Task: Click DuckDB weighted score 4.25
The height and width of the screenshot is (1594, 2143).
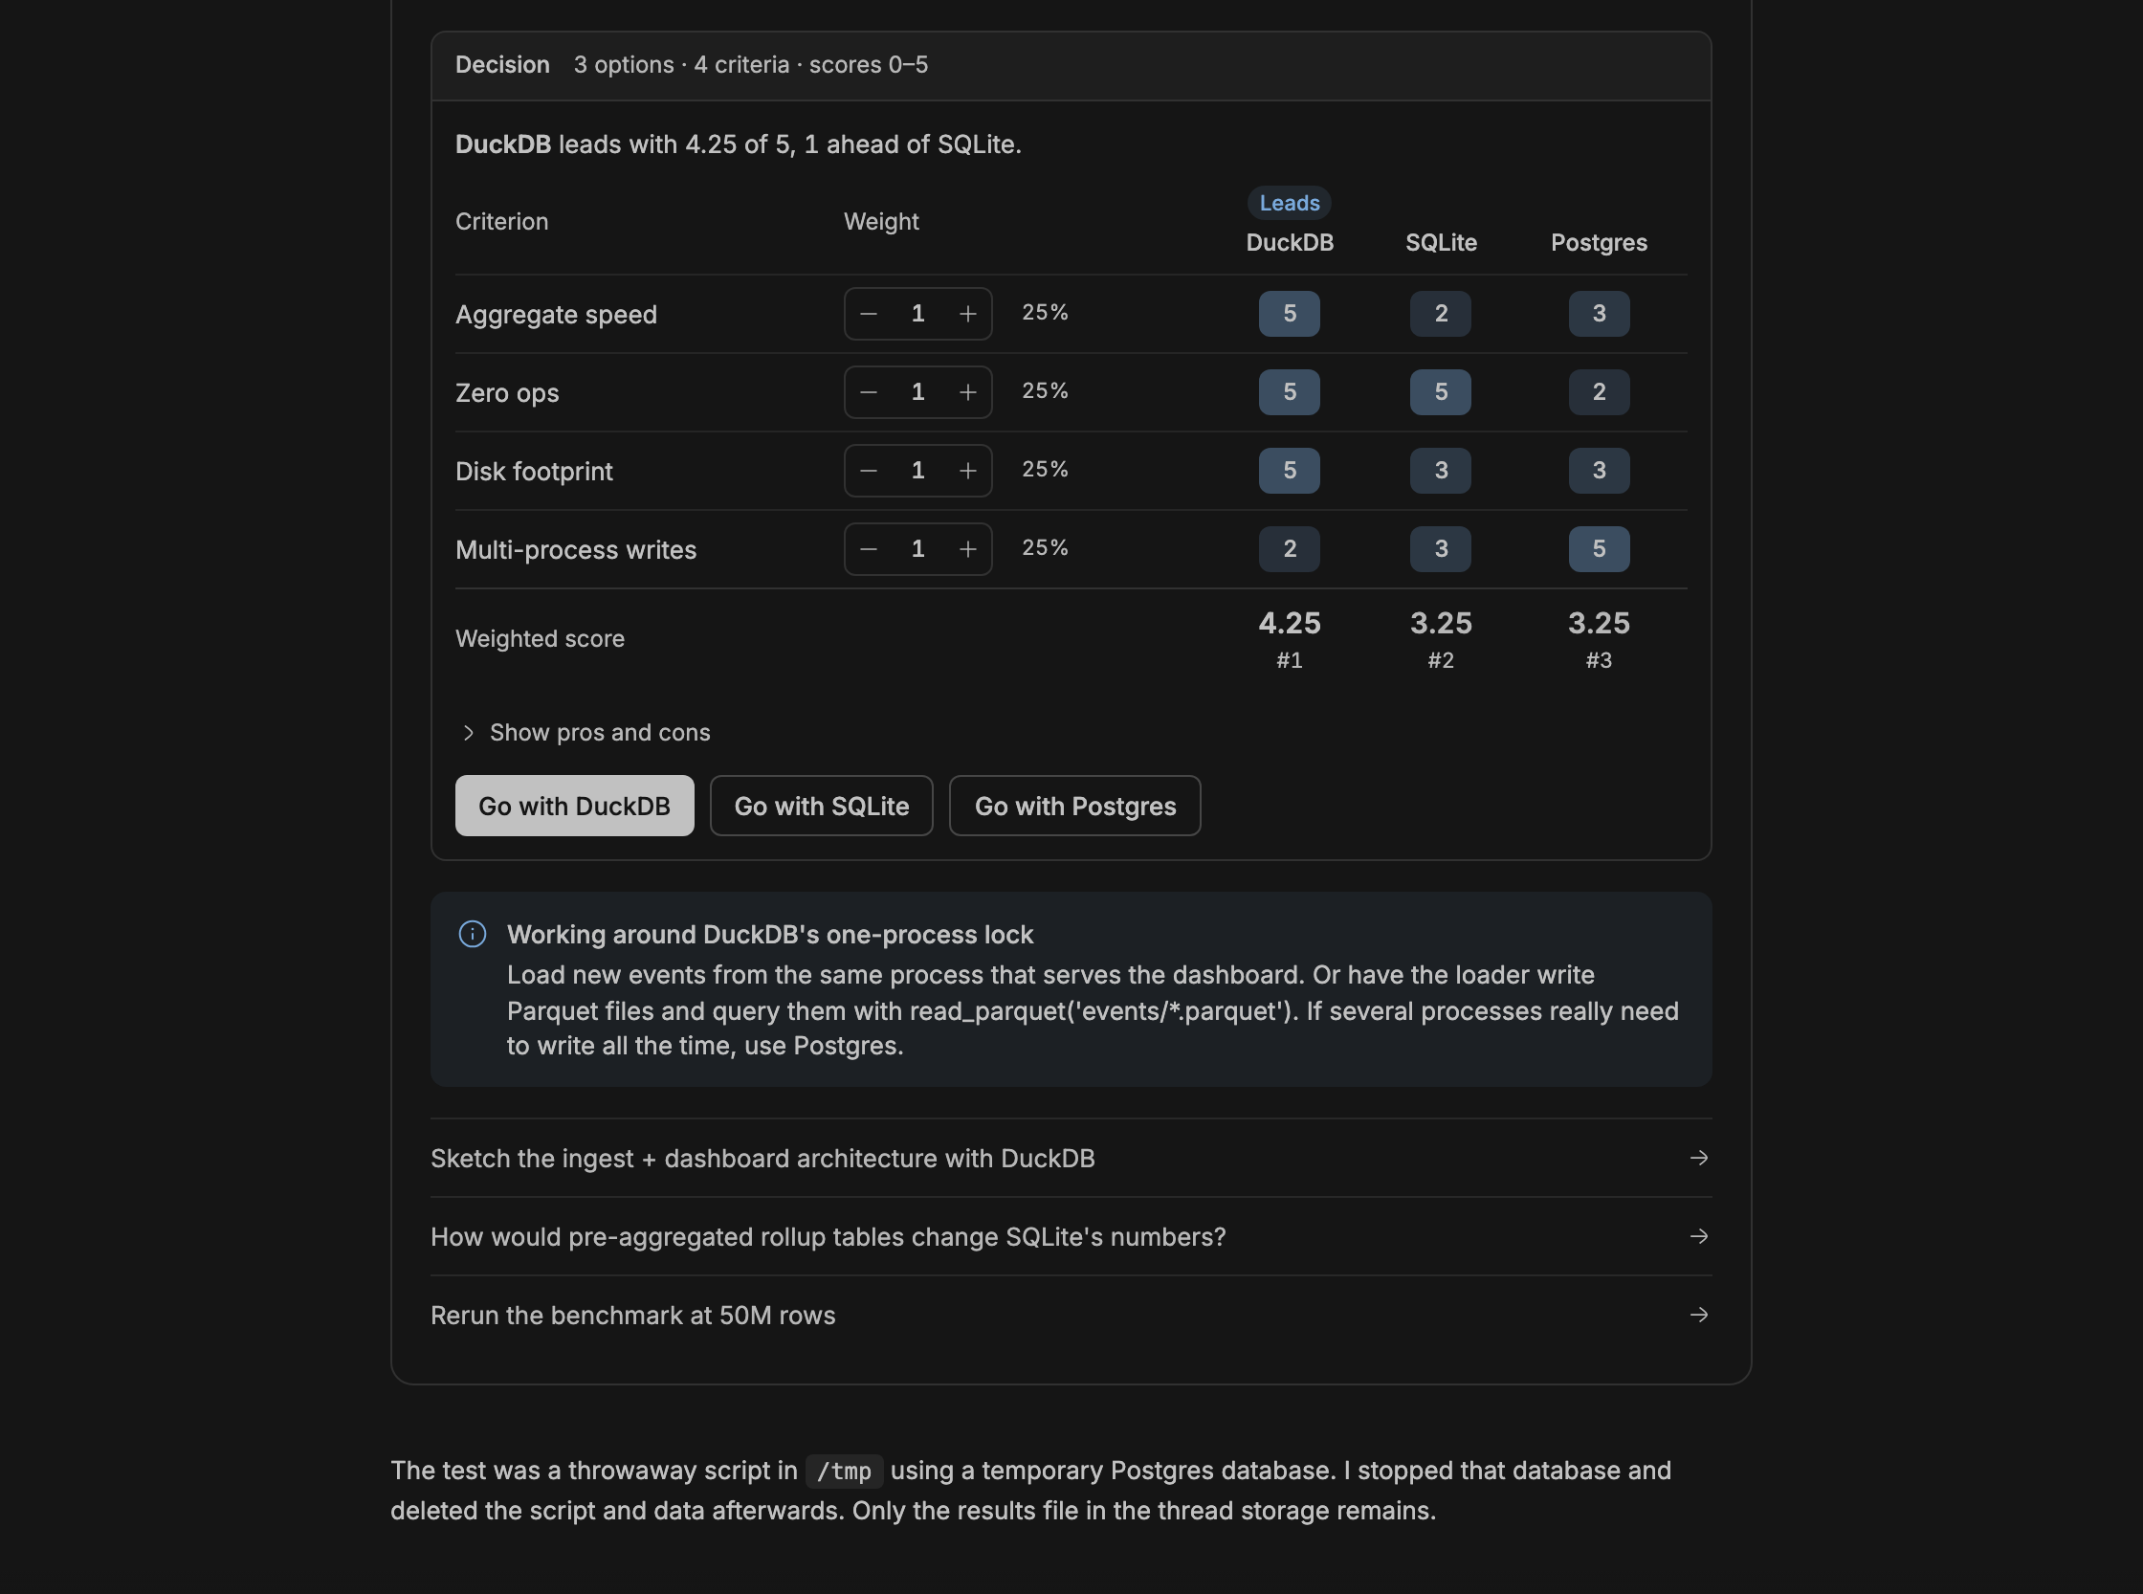Action: click(1289, 623)
